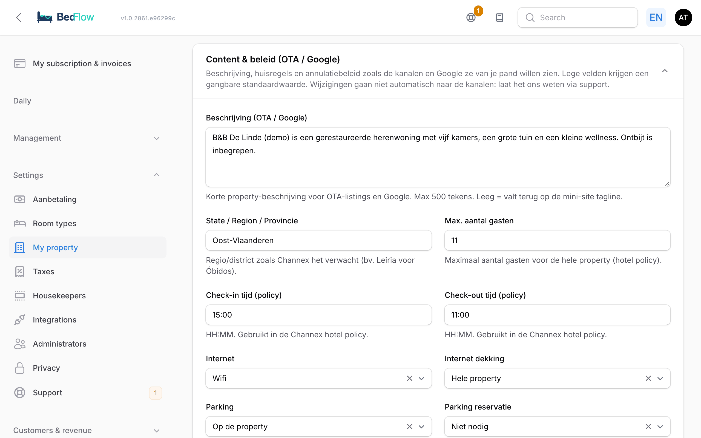Click the Beschrijving description textarea
The image size is (701, 438).
click(438, 157)
